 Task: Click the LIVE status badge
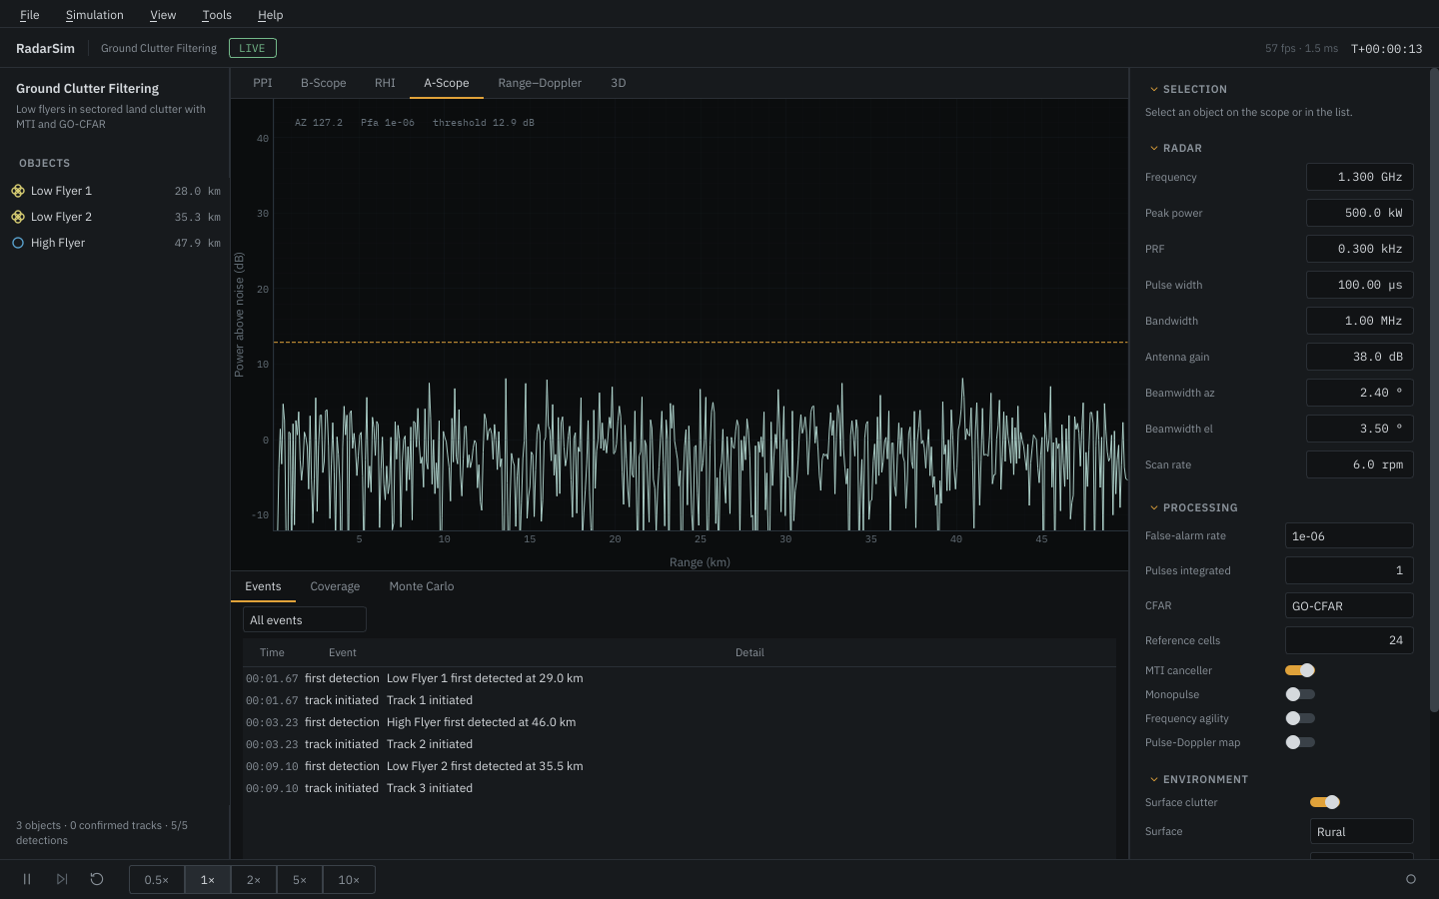tap(253, 48)
